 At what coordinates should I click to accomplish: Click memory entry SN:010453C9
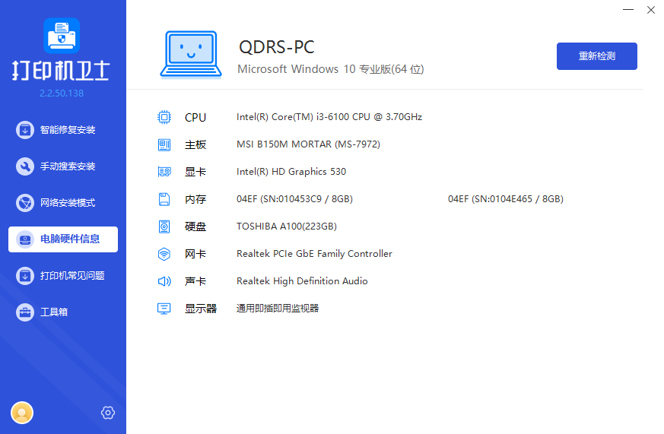pos(295,199)
